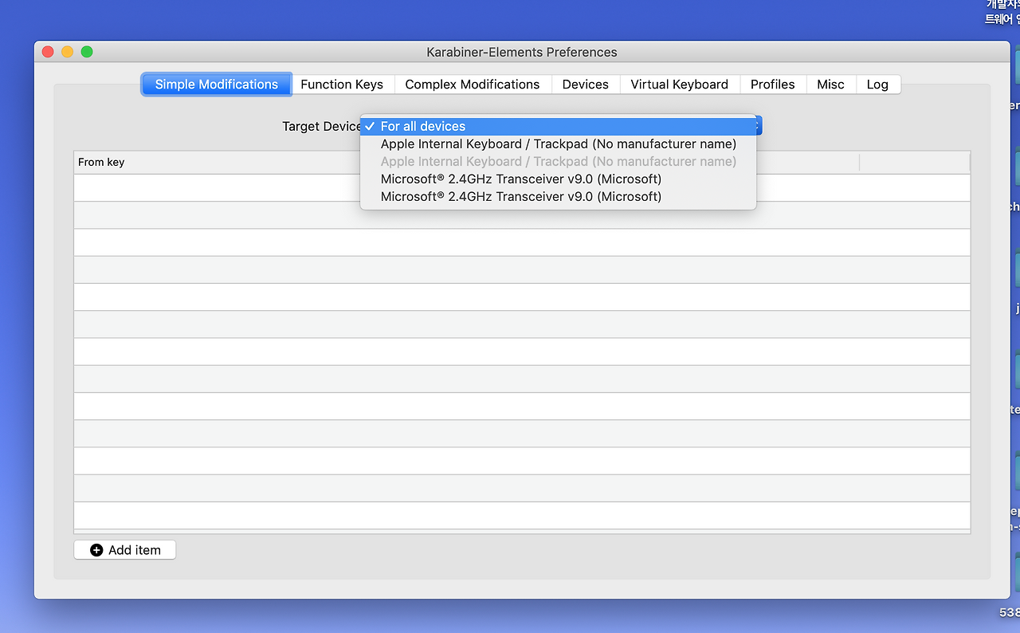Image resolution: width=1020 pixels, height=633 pixels.
Task: Open the Function Keys tab
Action: point(342,85)
